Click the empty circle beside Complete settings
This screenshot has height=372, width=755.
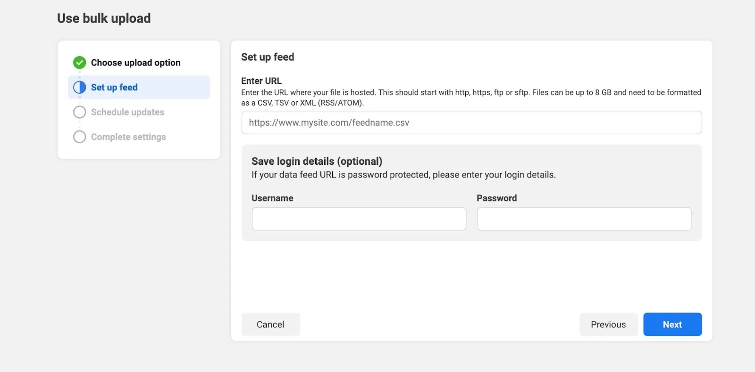[x=79, y=137]
